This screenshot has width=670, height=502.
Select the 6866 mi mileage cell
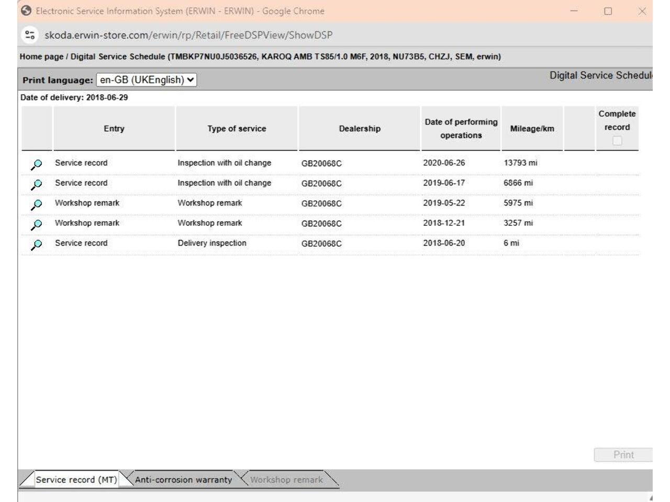(518, 183)
